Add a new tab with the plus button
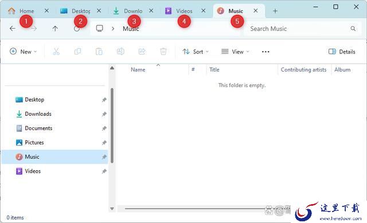The height and width of the screenshot is (223, 367). click(x=275, y=11)
